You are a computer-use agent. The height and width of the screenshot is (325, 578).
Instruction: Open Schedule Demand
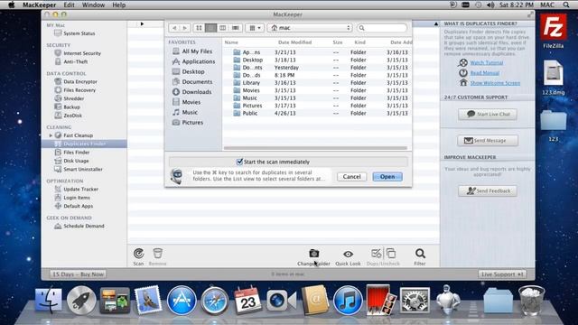[x=79, y=226]
